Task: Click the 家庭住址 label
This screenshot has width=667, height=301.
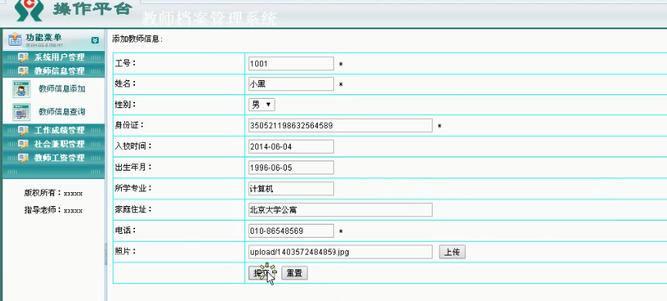Action: pyautogui.click(x=133, y=209)
